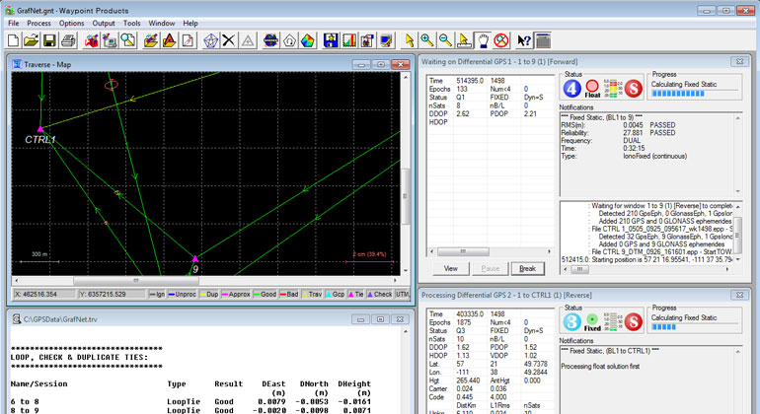Open the Tools menu
Screen dimensions: 760x414
pos(132,24)
